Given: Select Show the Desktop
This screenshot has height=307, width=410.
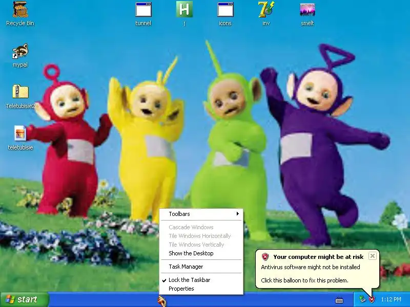Looking at the screenshot, I should pyautogui.click(x=201, y=253).
